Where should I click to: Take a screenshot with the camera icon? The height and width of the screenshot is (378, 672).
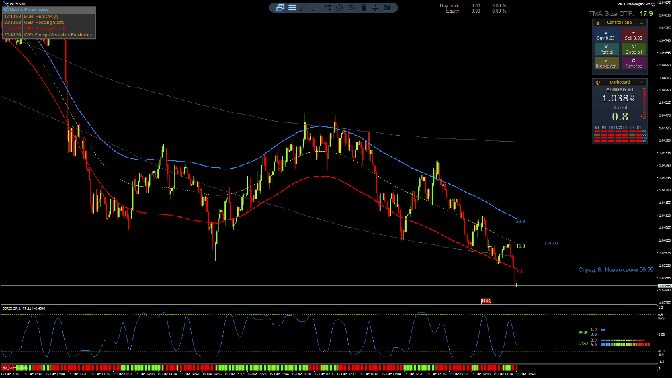pos(387,7)
